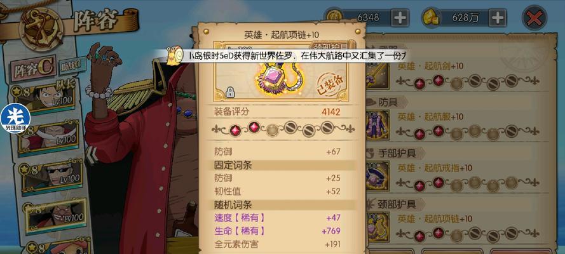Image resolution: width=565 pixels, height=254 pixels.
Task: Open the 起航戒指 ring icon
Action: click(378, 176)
